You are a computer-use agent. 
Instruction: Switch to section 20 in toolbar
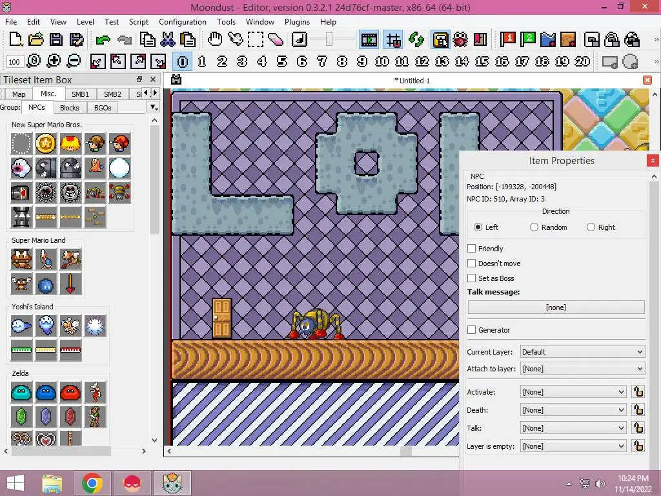(x=582, y=61)
